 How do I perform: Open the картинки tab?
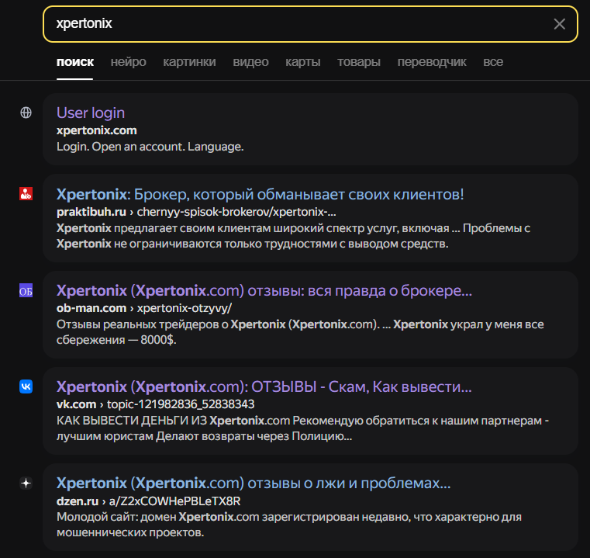tap(189, 62)
